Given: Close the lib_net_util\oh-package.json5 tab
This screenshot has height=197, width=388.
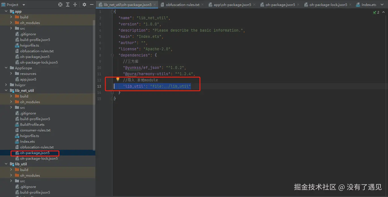Looking at the screenshot, I should 154,5.
